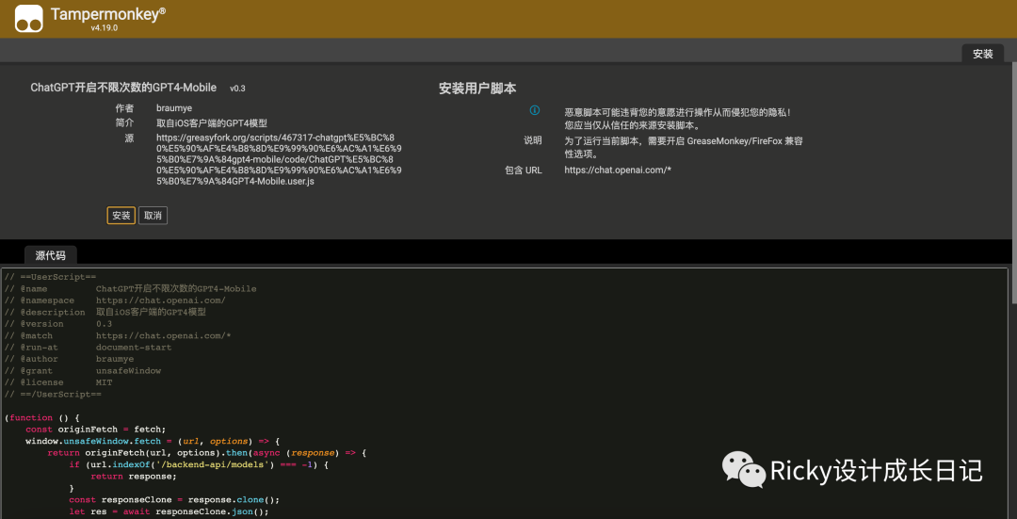Click the @run-at document-start line
Viewport: 1017px width, 519px height.
point(88,347)
